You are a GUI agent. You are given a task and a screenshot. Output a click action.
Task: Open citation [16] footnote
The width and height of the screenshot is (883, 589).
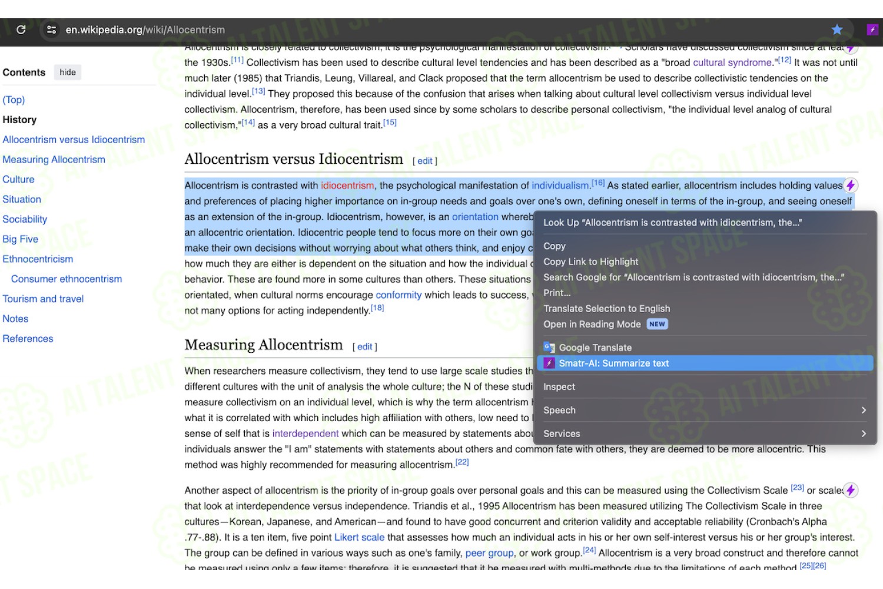[x=598, y=183]
